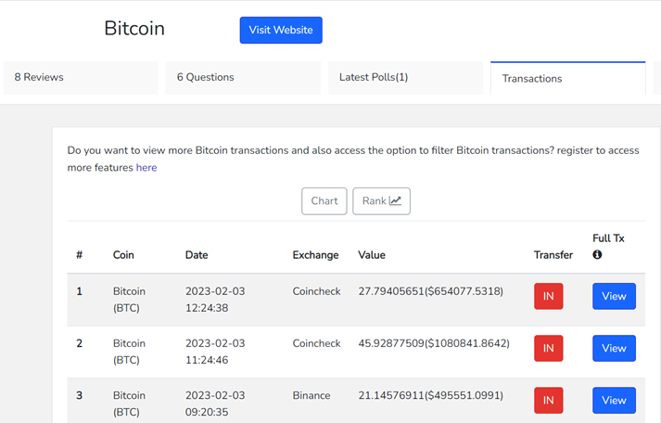Click the IN badge for Binance row

pyautogui.click(x=549, y=400)
